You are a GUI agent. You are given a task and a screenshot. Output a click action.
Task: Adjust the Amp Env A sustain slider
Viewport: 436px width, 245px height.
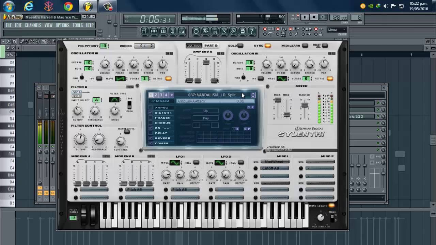206,62
